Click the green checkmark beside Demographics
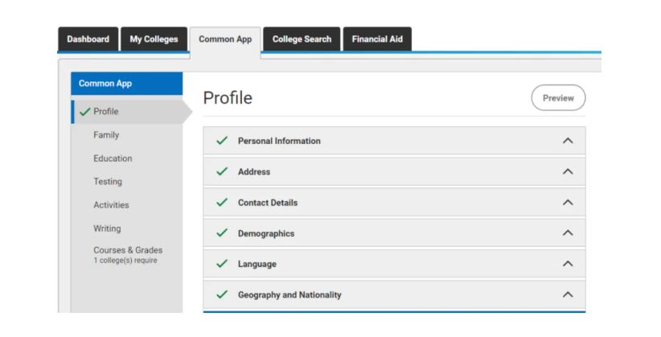This screenshot has height=337, width=661. (x=222, y=232)
